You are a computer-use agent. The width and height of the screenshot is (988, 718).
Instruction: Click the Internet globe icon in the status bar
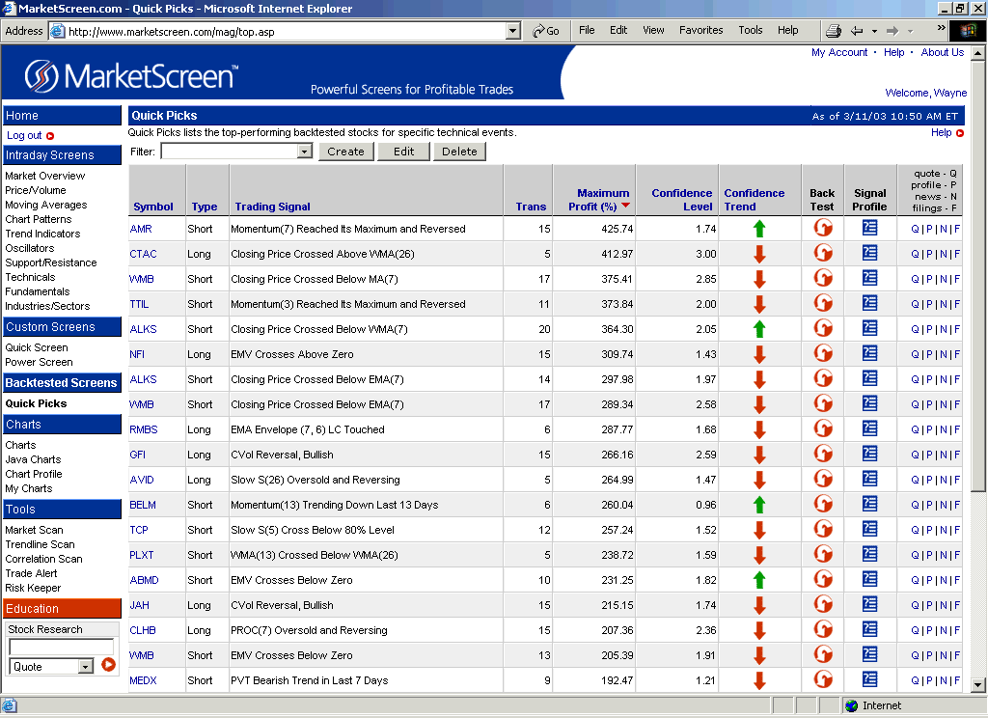click(x=852, y=704)
